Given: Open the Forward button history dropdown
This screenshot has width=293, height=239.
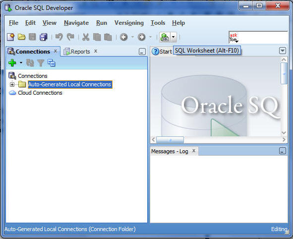Looking at the screenshot, I should (x=150, y=37).
